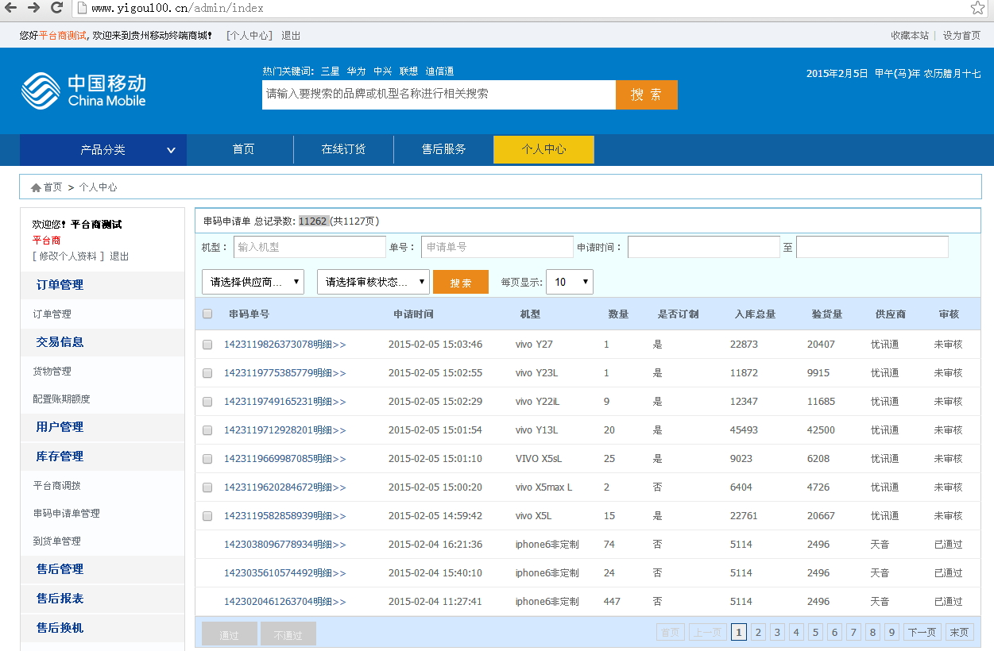This screenshot has height=651, width=994.
Task: Bookmark page with the star icon
Action: pos(977,8)
